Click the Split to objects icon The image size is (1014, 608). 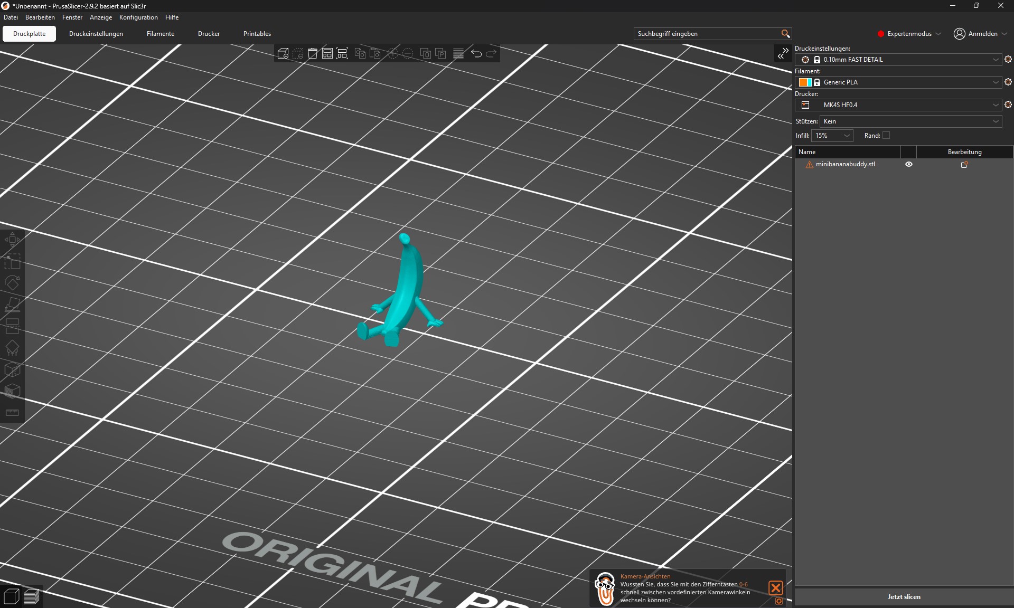point(426,53)
